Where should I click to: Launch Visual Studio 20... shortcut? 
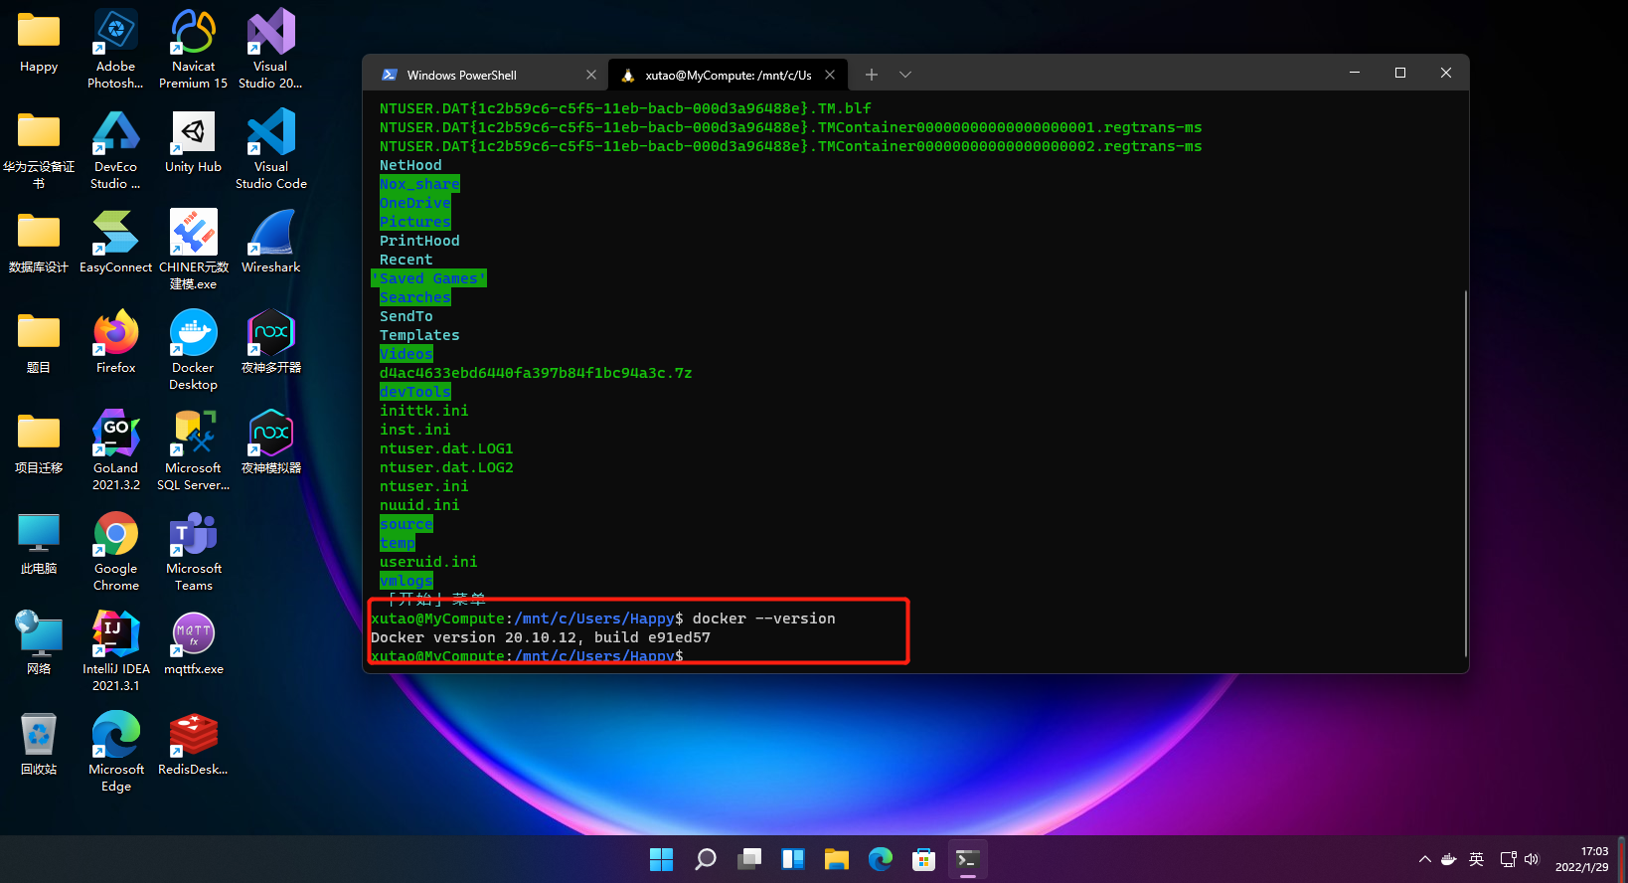pos(270,48)
